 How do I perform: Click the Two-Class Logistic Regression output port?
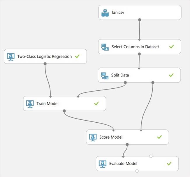[x=45, y=64]
